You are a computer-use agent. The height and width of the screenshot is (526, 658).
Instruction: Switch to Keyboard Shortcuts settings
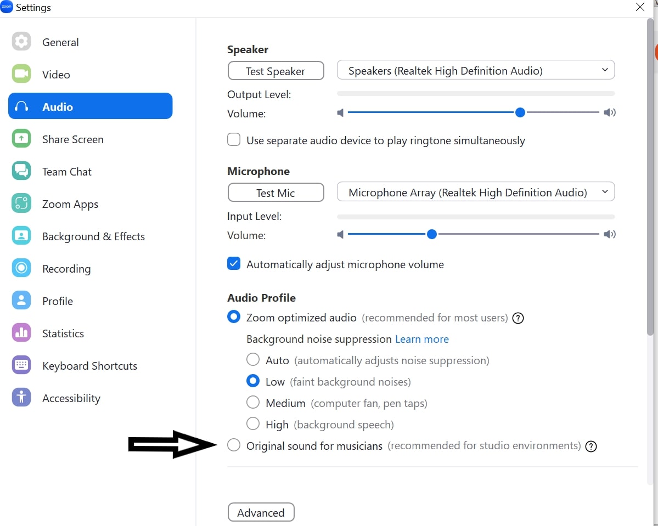click(90, 366)
